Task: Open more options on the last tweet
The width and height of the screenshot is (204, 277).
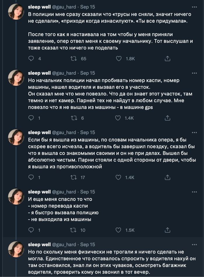Action: pyautogui.click(x=194, y=244)
